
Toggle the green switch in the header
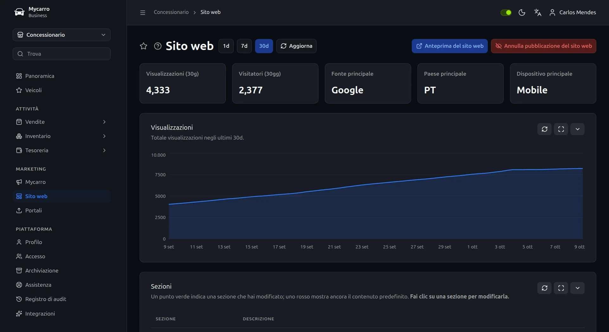506,12
